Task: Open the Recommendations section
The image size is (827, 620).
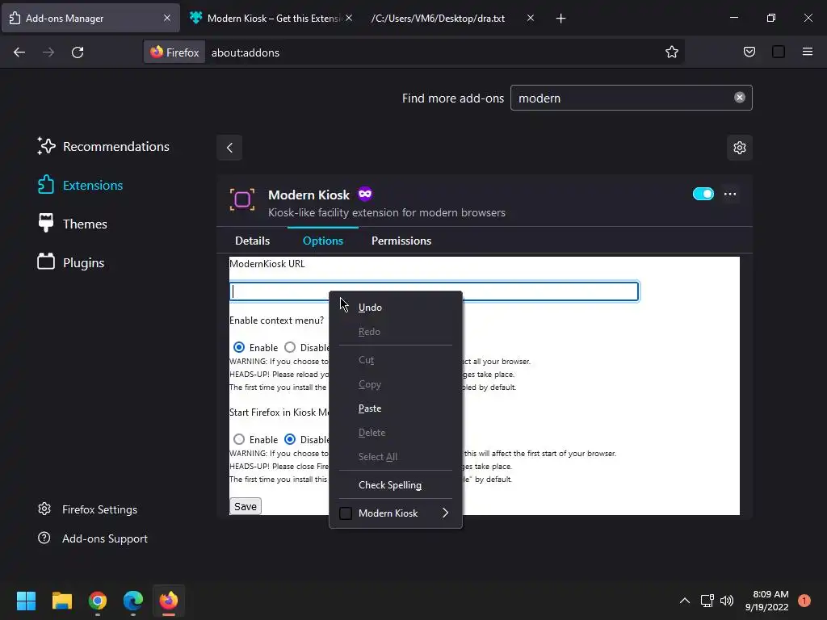Action: click(103, 147)
